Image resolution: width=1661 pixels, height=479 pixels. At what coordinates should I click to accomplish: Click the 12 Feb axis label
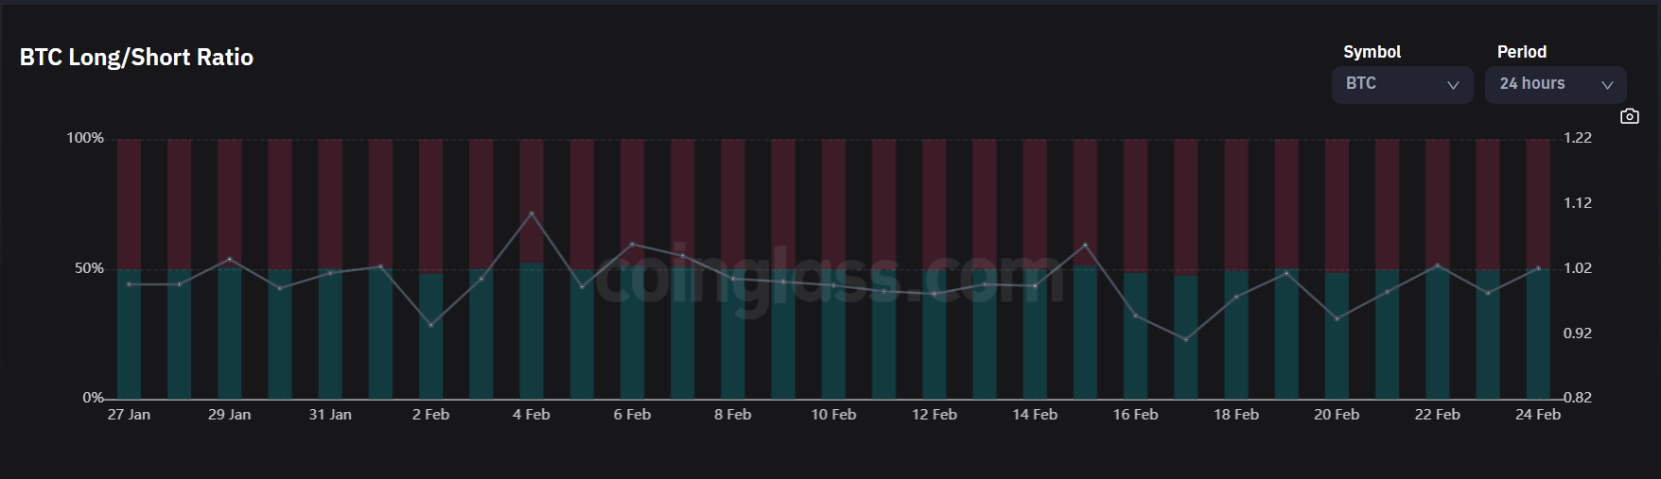click(935, 415)
